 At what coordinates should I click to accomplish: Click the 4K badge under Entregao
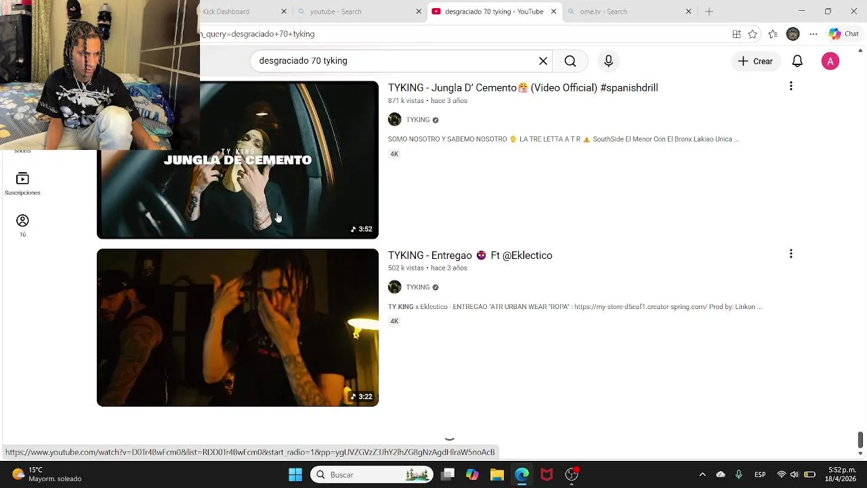pyautogui.click(x=394, y=321)
